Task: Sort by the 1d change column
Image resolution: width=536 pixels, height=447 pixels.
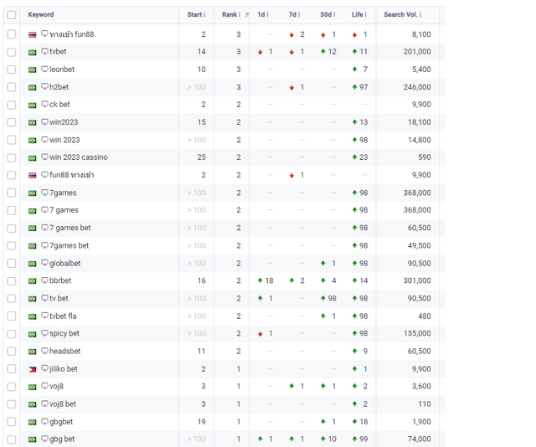Action: click(262, 15)
